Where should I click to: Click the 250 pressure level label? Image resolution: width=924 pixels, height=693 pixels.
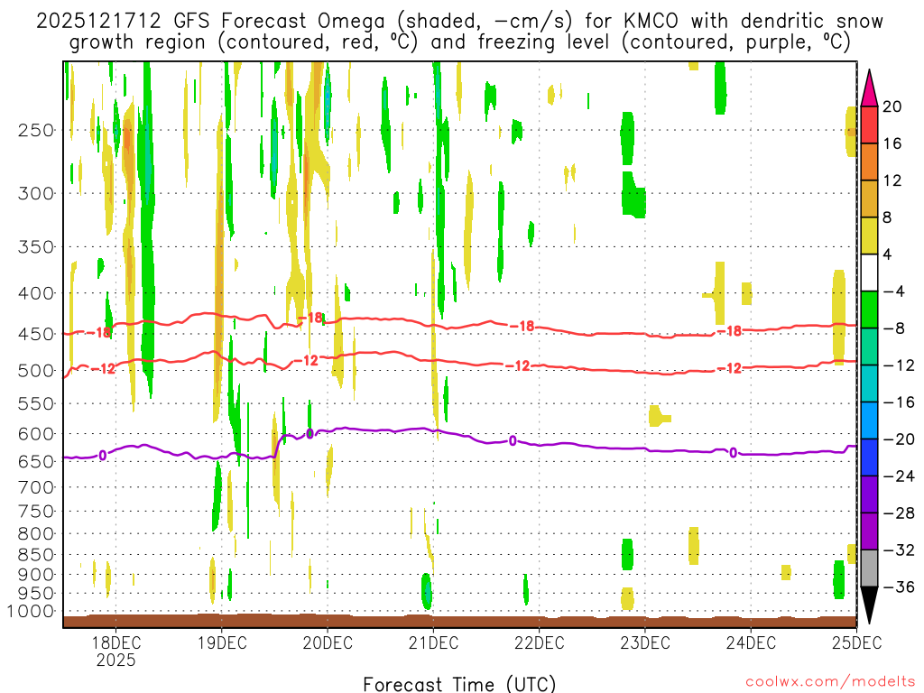tap(36, 130)
